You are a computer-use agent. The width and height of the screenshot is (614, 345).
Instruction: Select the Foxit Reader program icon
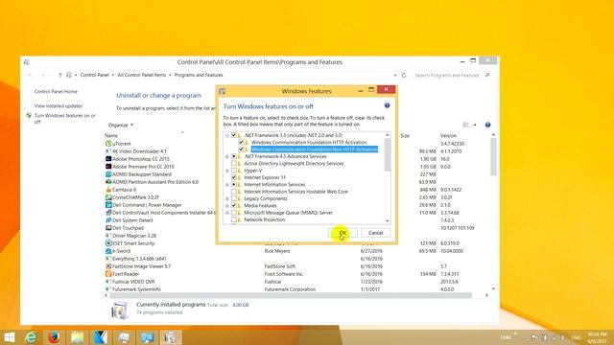pyautogui.click(x=108, y=274)
